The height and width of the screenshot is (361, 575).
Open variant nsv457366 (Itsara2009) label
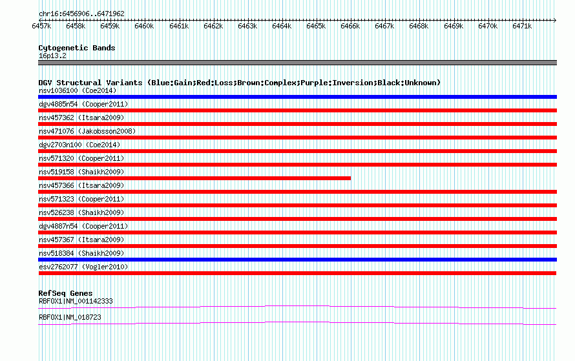coord(81,185)
